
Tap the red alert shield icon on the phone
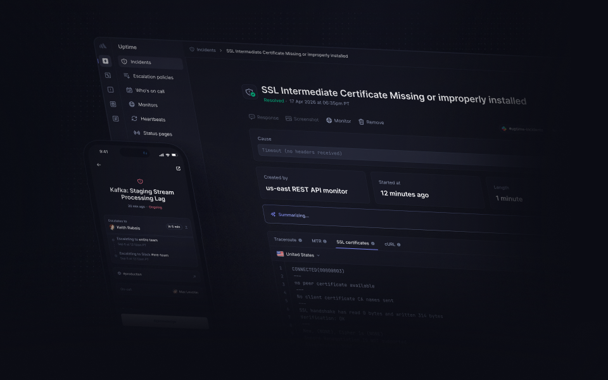point(140,181)
